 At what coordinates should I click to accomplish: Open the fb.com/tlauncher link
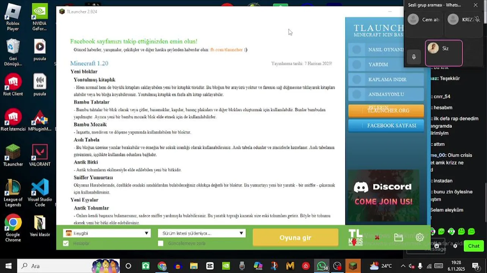pos(226,50)
